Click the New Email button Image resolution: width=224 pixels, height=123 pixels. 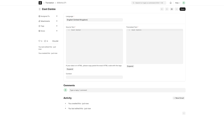click(179, 98)
